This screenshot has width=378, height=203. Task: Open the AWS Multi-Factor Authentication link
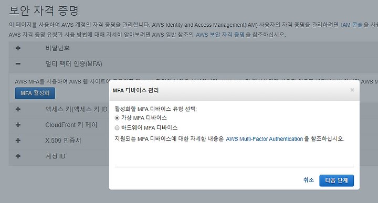(x=264, y=139)
